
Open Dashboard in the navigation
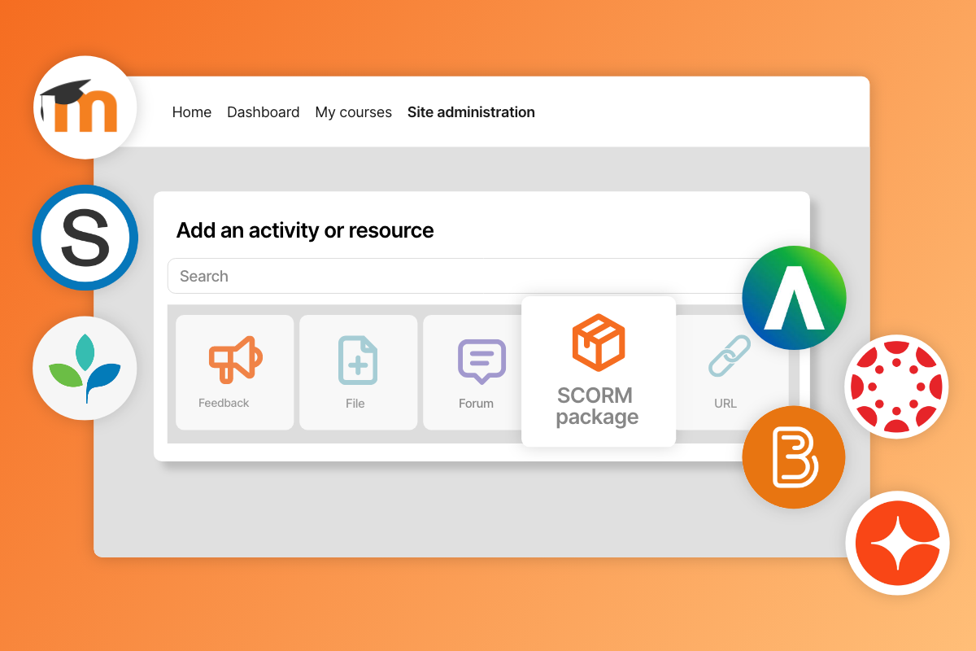263,112
